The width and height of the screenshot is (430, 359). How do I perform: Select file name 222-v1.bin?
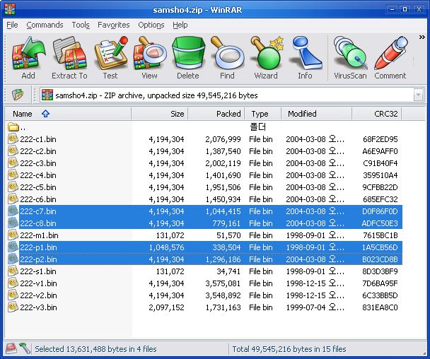pyautogui.click(x=38, y=283)
